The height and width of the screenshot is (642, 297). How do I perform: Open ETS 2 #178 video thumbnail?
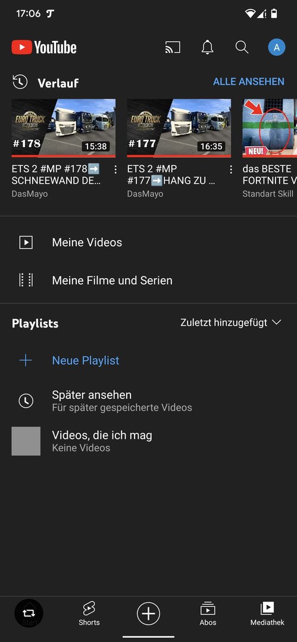click(x=64, y=128)
